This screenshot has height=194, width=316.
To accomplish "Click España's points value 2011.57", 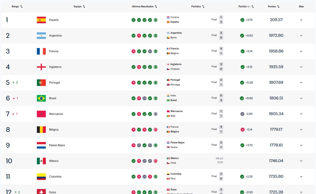I will point(276,20).
